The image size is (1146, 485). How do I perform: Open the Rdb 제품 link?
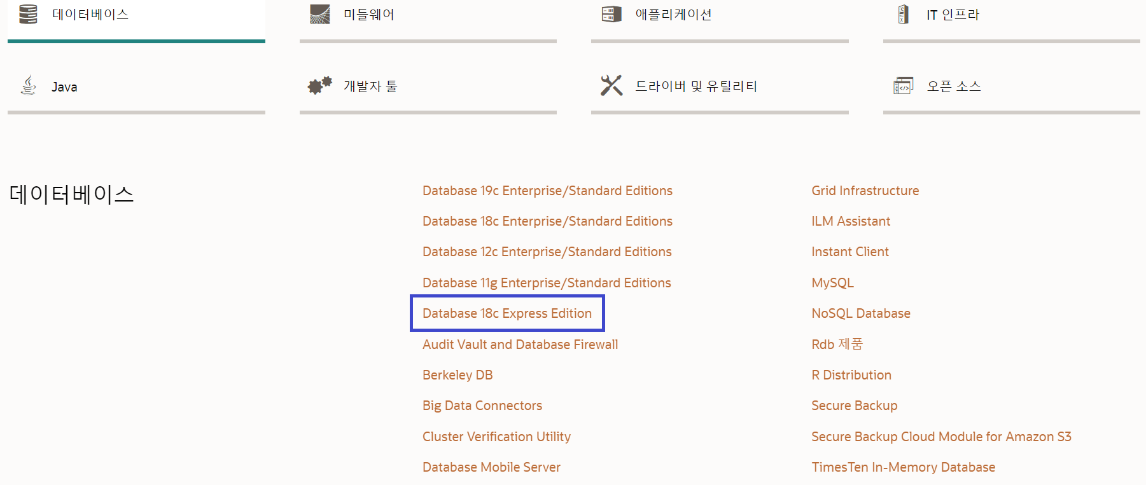click(x=837, y=345)
